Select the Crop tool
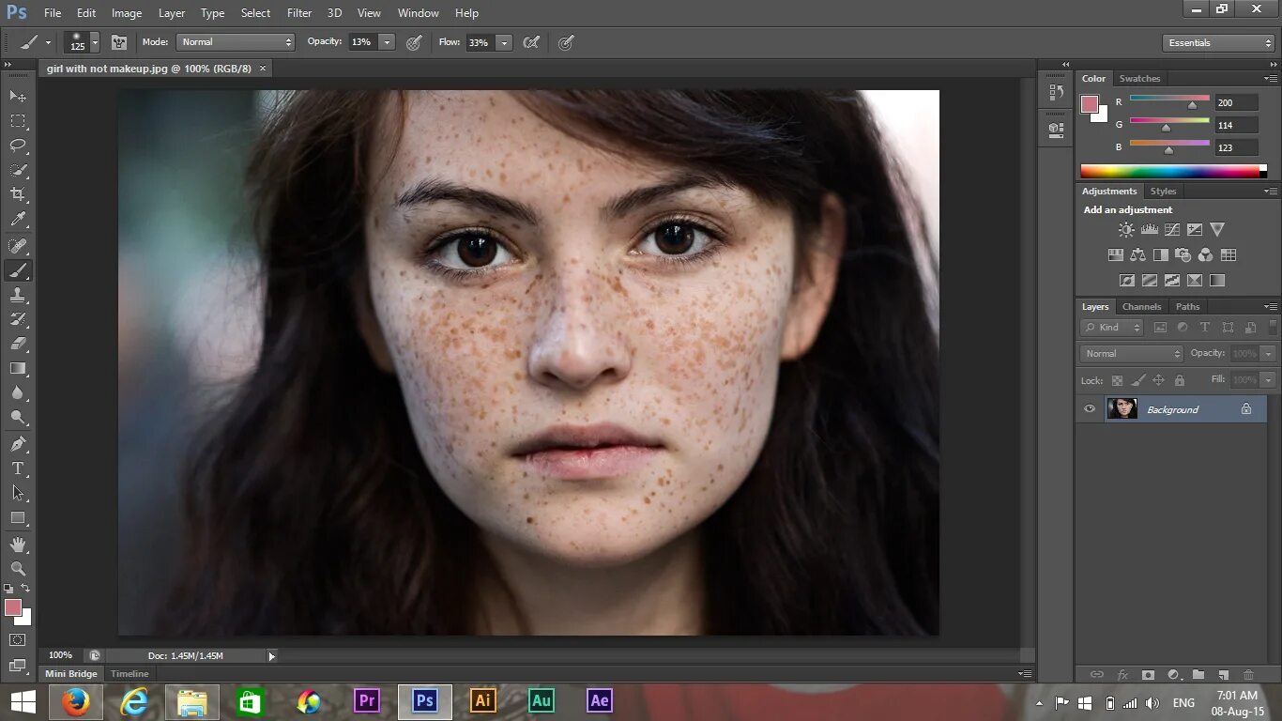 click(18, 194)
